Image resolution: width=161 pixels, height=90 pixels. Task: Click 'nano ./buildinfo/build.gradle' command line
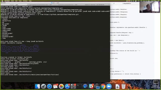tap(20, 63)
